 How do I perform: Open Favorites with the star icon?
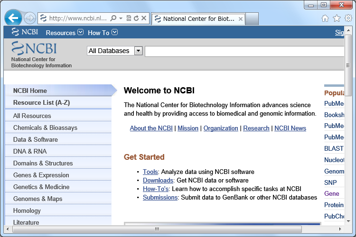(x=337, y=18)
